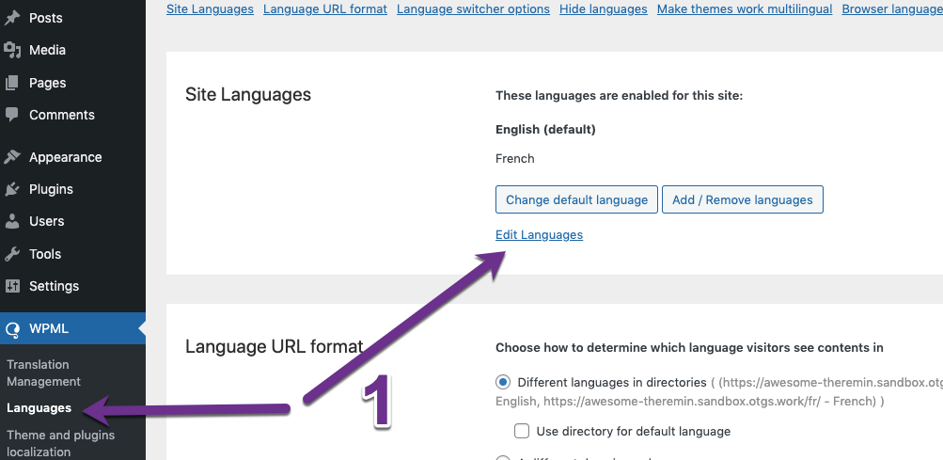943x460 pixels.
Task: Click the Posts pushpin icon
Action: coord(12,18)
